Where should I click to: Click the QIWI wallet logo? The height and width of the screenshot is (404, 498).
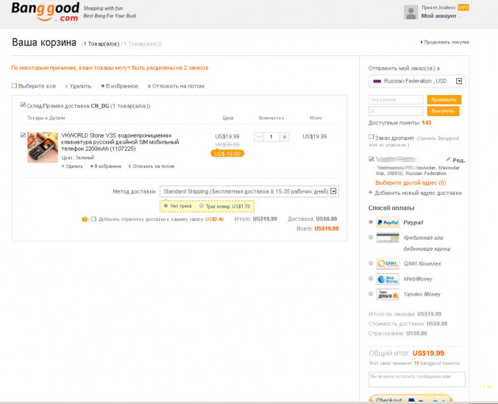(388, 263)
